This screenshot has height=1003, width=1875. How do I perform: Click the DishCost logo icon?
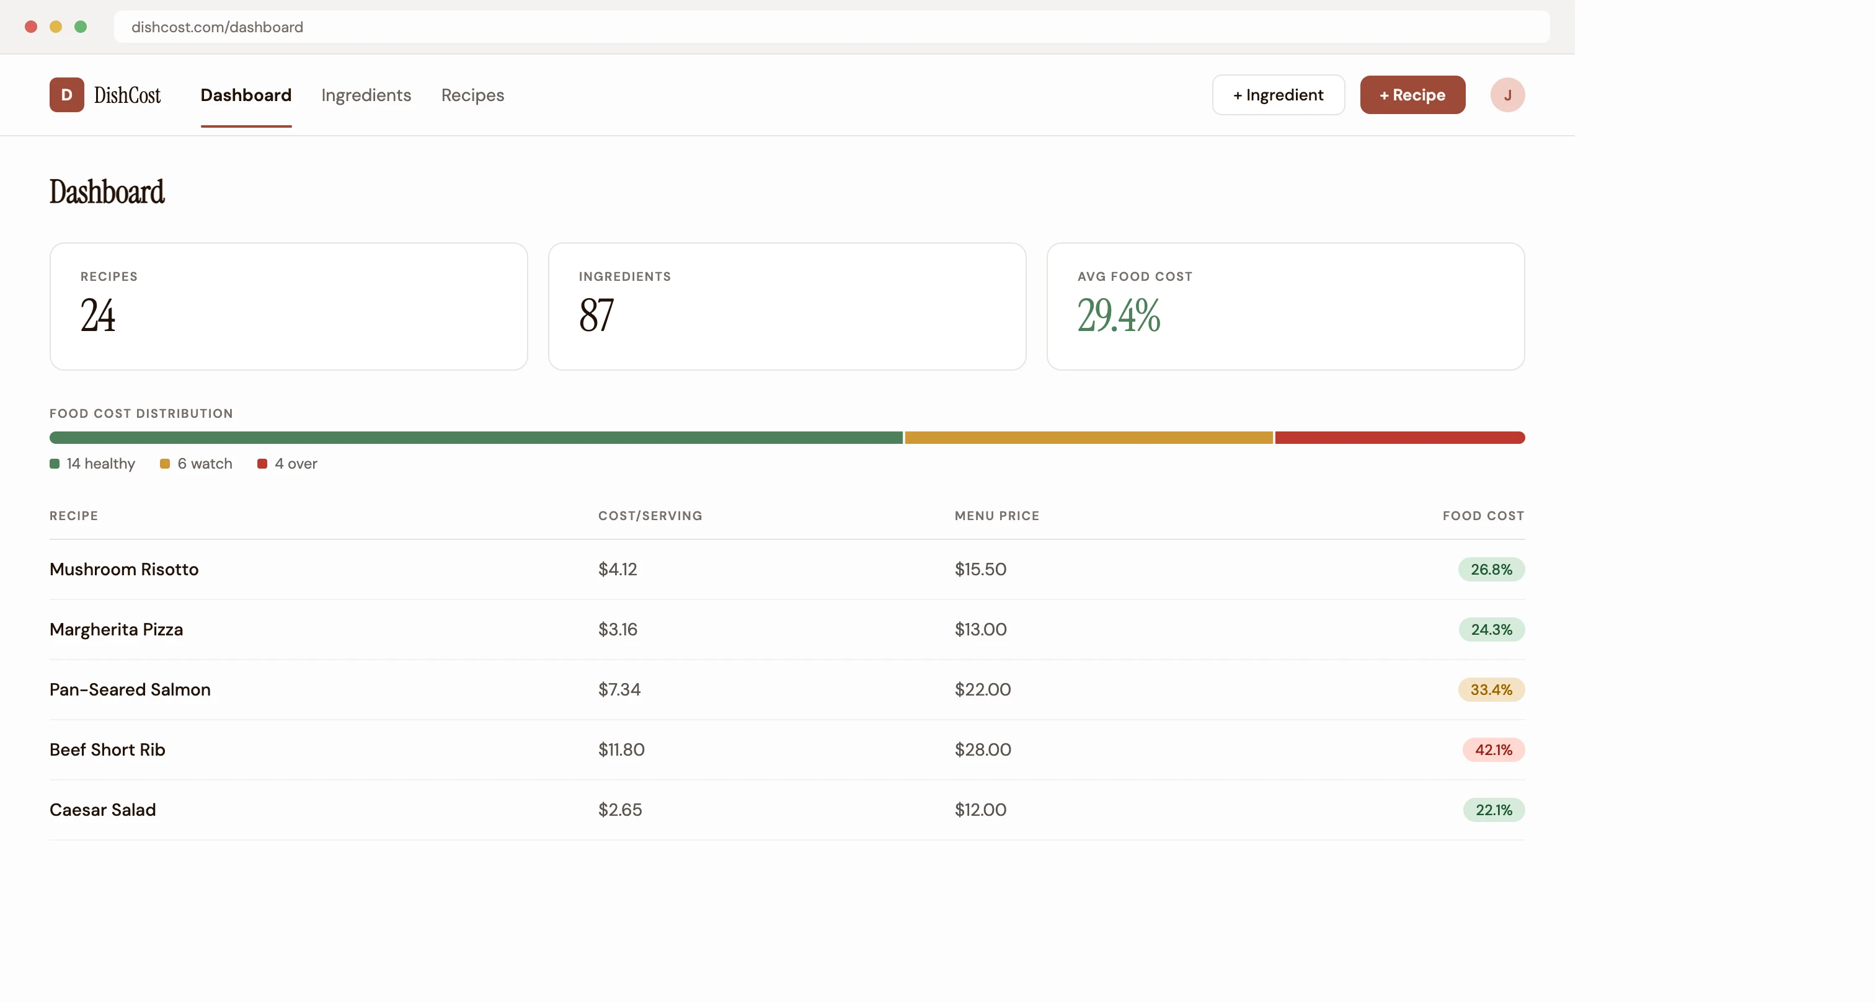(x=66, y=95)
